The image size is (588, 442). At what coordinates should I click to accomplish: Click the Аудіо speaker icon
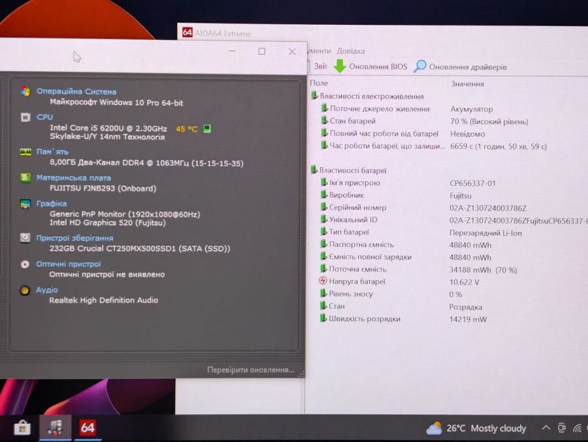tap(25, 290)
